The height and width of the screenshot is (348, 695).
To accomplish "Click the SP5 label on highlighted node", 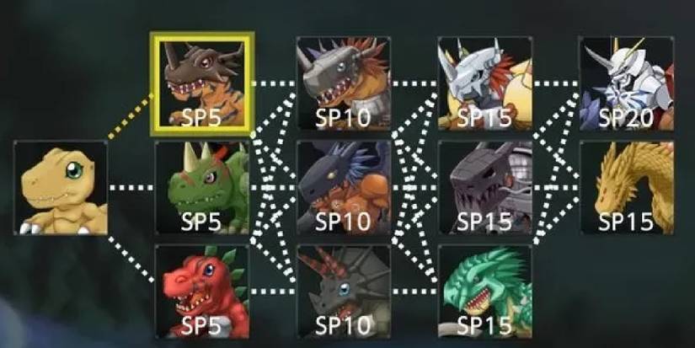I will point(201,118).
